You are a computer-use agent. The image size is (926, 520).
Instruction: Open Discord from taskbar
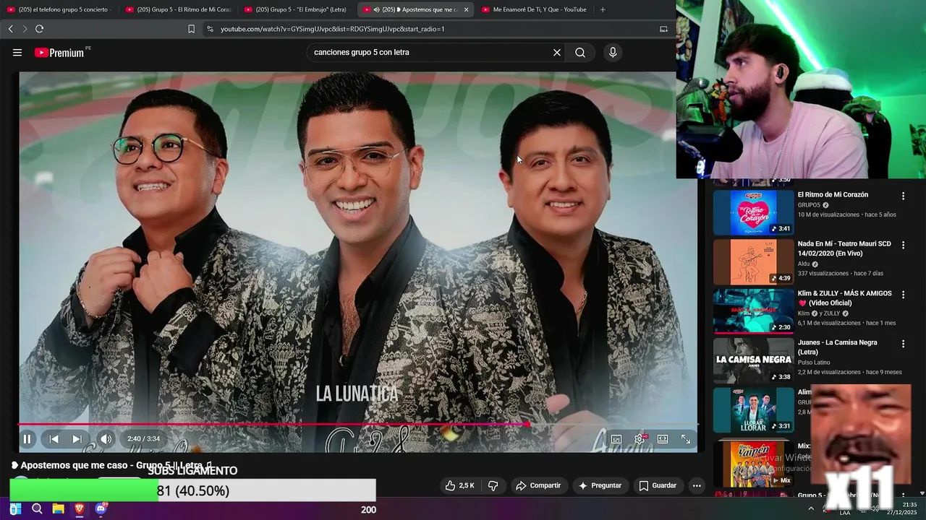(x=101, y=509)
